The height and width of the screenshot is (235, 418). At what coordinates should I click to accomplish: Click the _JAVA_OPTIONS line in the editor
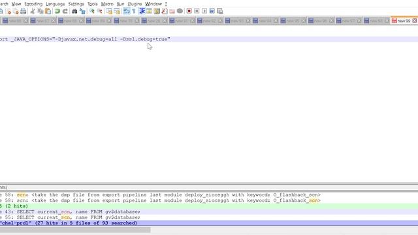pos(209,39)
